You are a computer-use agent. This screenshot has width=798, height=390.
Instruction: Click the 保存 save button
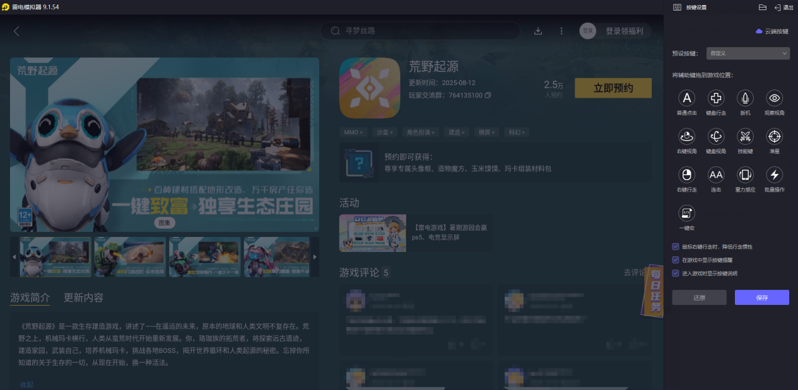[x=762, y=297]
